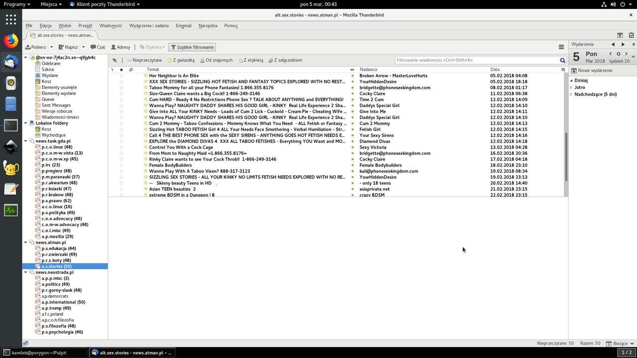The height and width of the screenshot is (358, 637).
Task: Toggle the Nieprzeczytane unread filter
Action: [144, 60]
